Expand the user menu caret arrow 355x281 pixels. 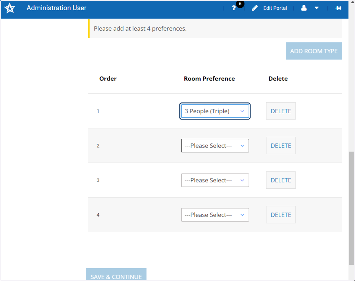[317, 8]
